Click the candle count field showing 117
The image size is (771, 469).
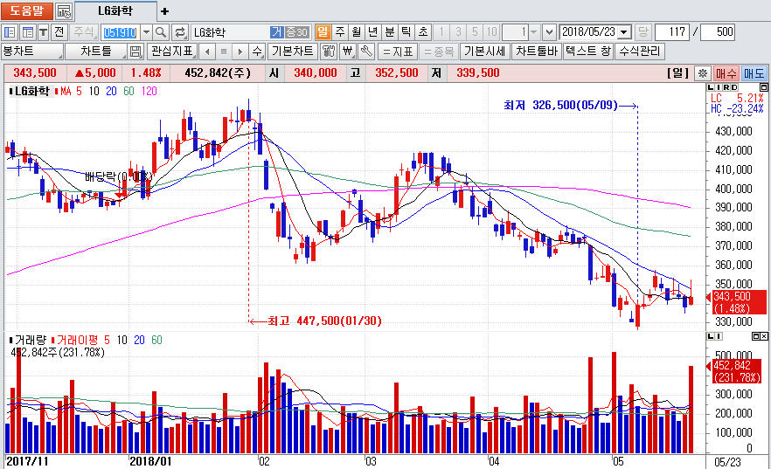pos(671,31)
